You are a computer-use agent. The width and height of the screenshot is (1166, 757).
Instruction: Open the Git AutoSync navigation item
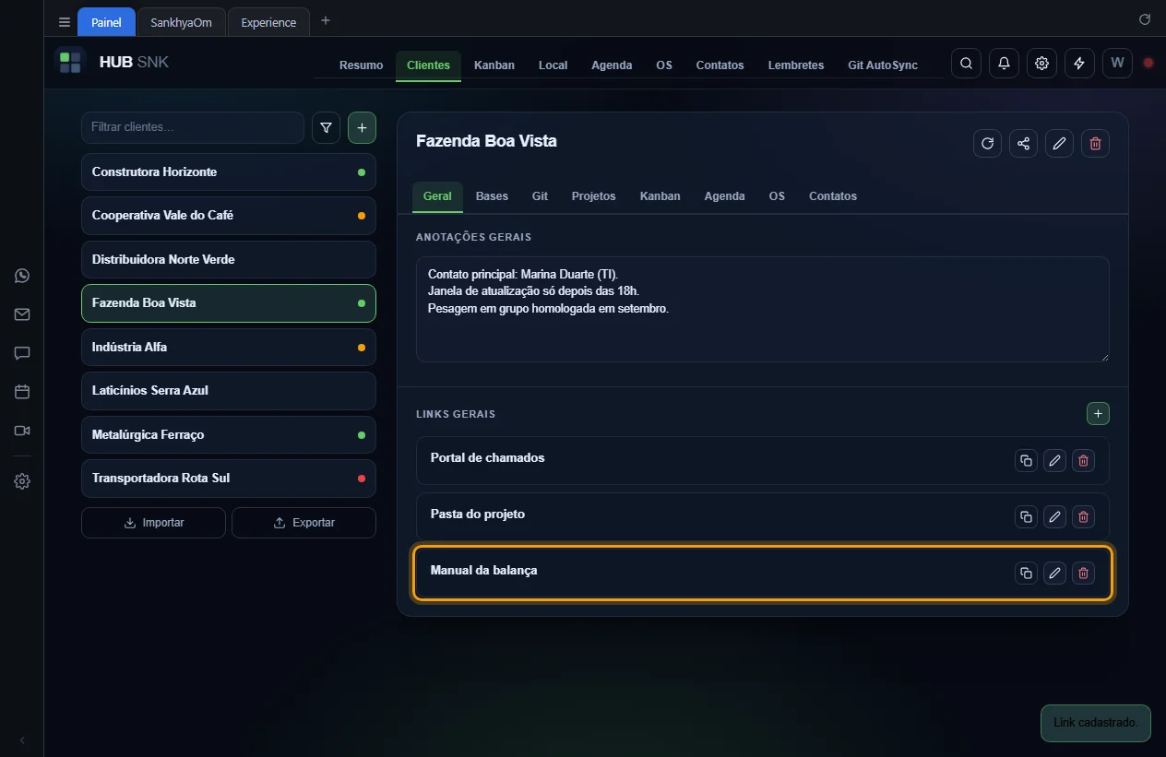point(883,65)
